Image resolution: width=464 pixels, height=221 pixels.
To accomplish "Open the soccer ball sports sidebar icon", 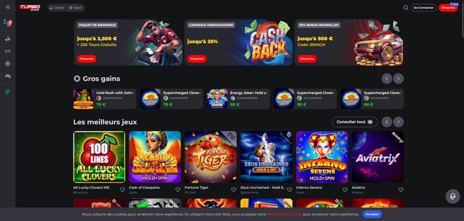I will point(8,63).
